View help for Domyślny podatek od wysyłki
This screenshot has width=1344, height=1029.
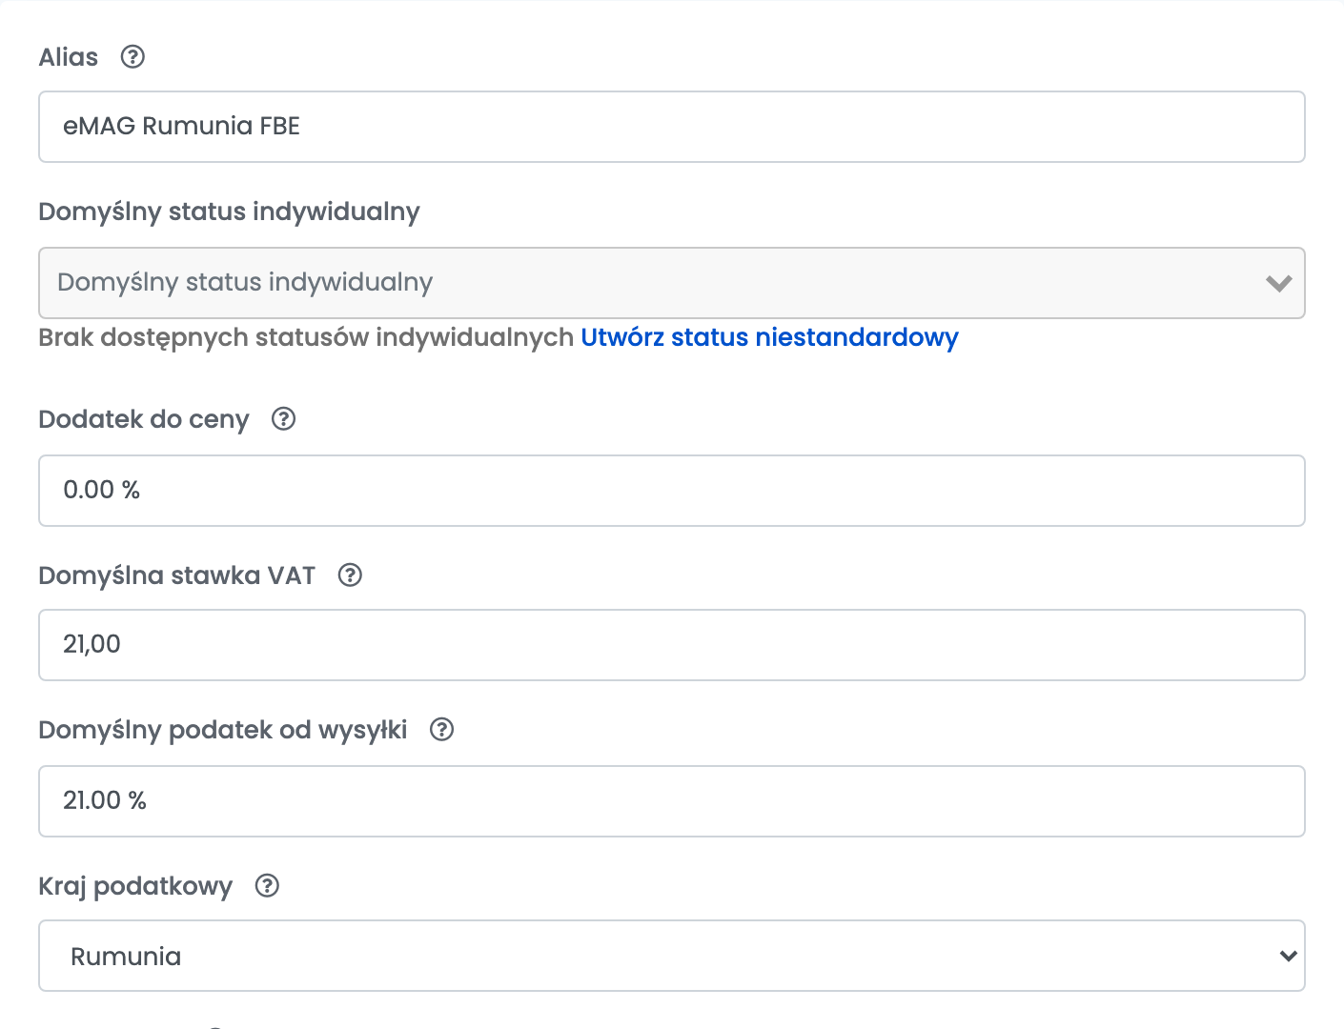tap(441, 730)
